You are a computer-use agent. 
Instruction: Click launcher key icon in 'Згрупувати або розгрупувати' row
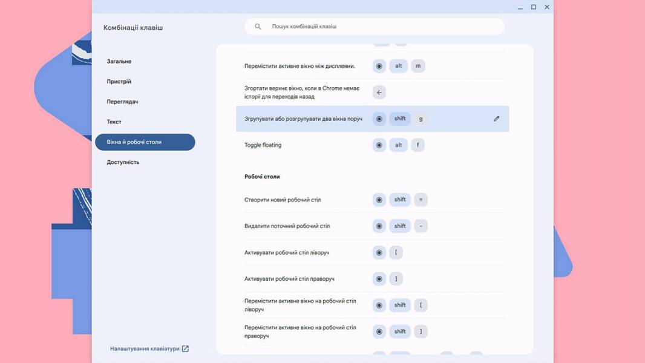point(379,119)
